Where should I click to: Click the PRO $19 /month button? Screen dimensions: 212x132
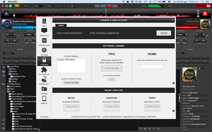pyautogui.click(x=112, y=68)
